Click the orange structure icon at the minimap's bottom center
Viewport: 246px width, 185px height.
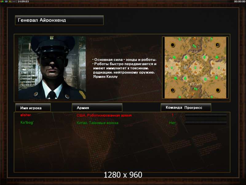[x=193, y=94]
